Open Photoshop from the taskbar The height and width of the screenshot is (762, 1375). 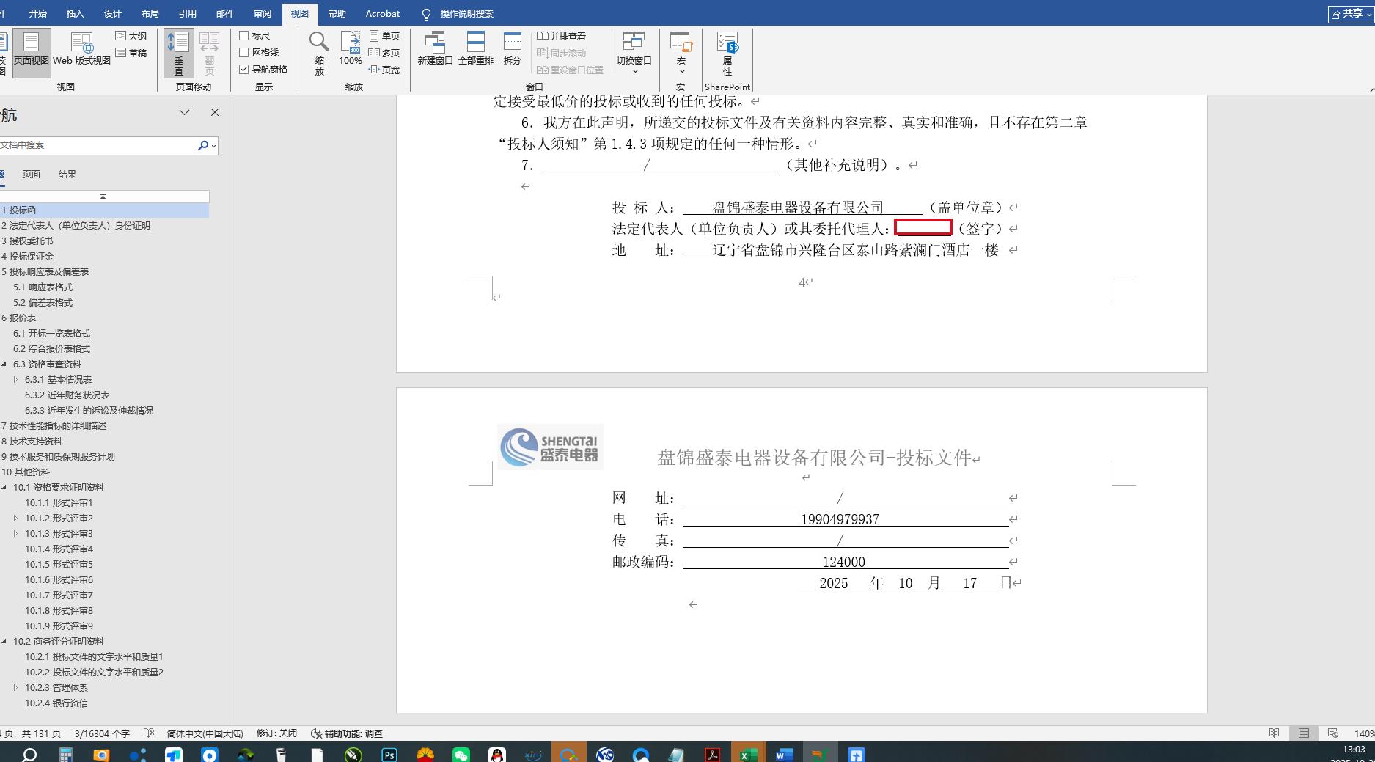click(x=389, y=754)
